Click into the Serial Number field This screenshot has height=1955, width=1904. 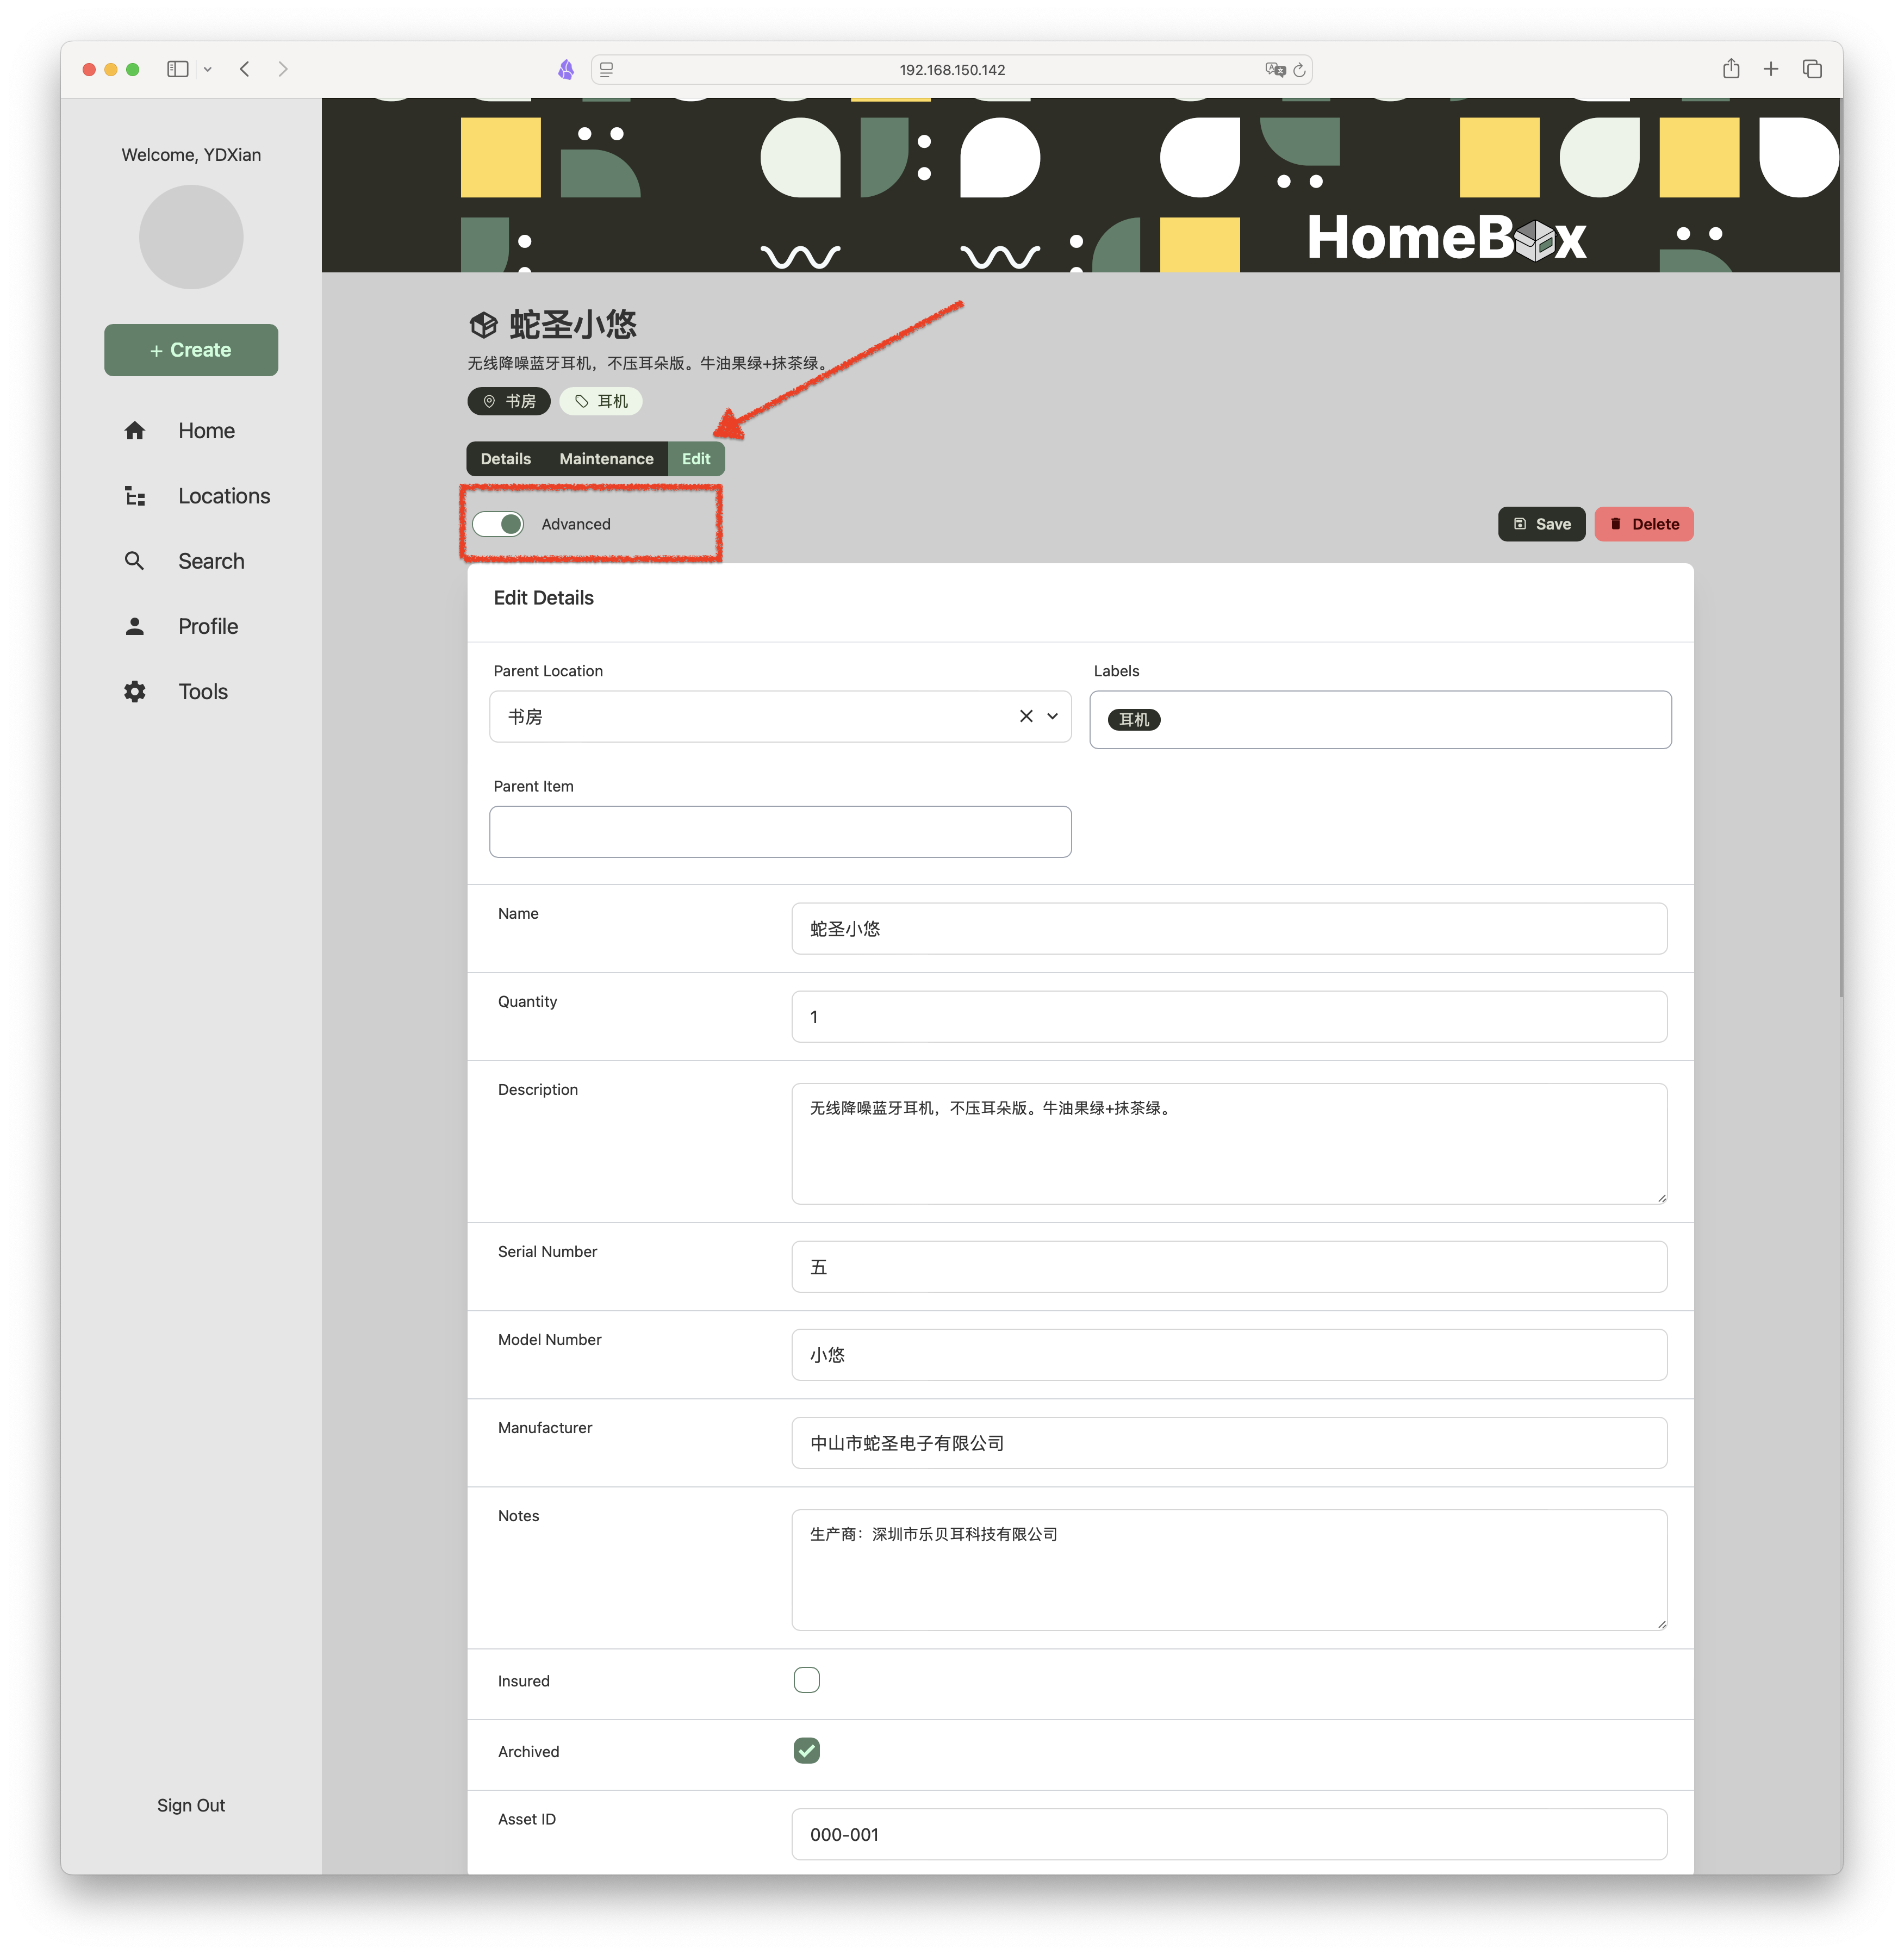tap(1228, 1267)
